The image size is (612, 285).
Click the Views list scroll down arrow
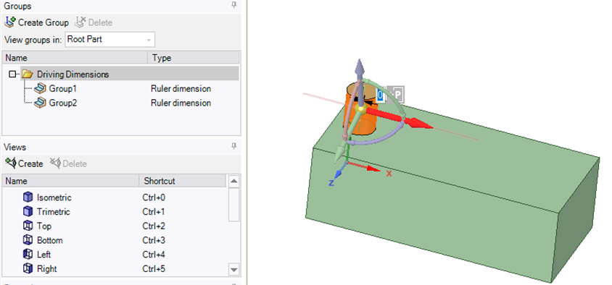(x=233, y=269)
